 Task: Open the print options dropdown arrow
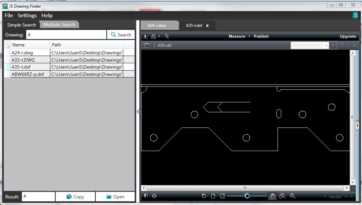[159, 36]
